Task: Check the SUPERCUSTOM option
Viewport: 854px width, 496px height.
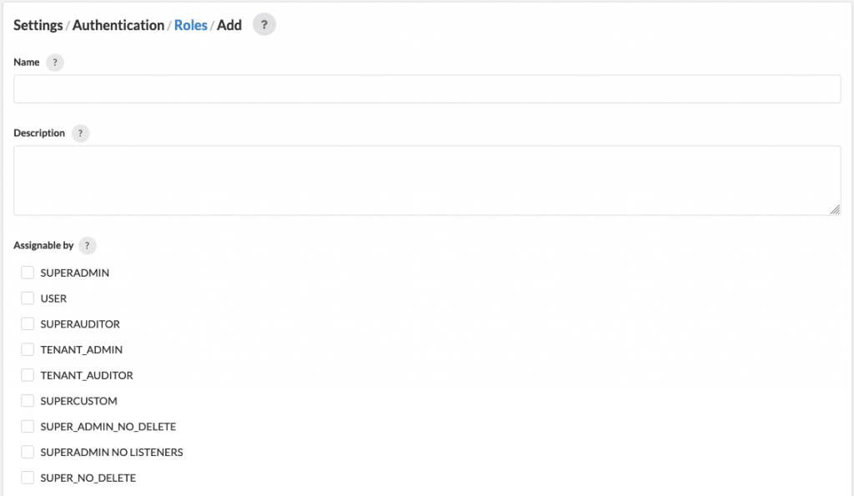Action: click(28, 400)
